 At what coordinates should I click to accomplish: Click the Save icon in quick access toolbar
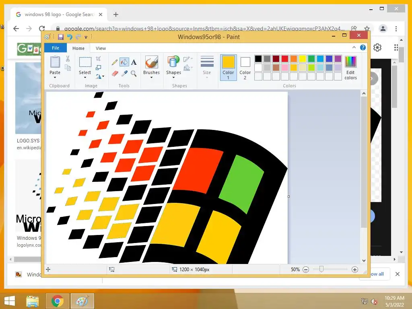point(61,37)
